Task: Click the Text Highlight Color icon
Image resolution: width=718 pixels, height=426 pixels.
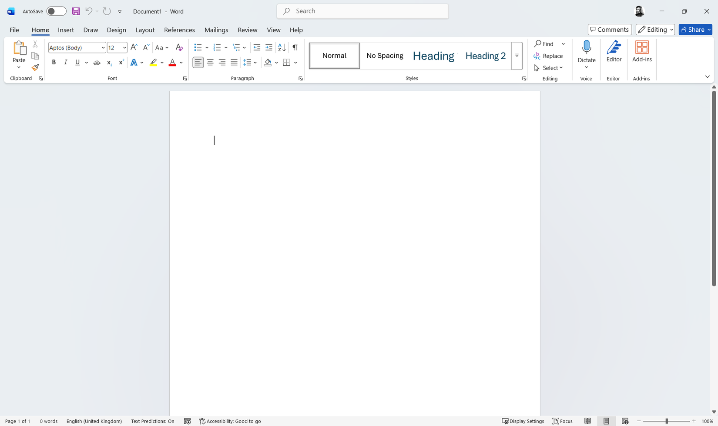Action: pos(153,62)
